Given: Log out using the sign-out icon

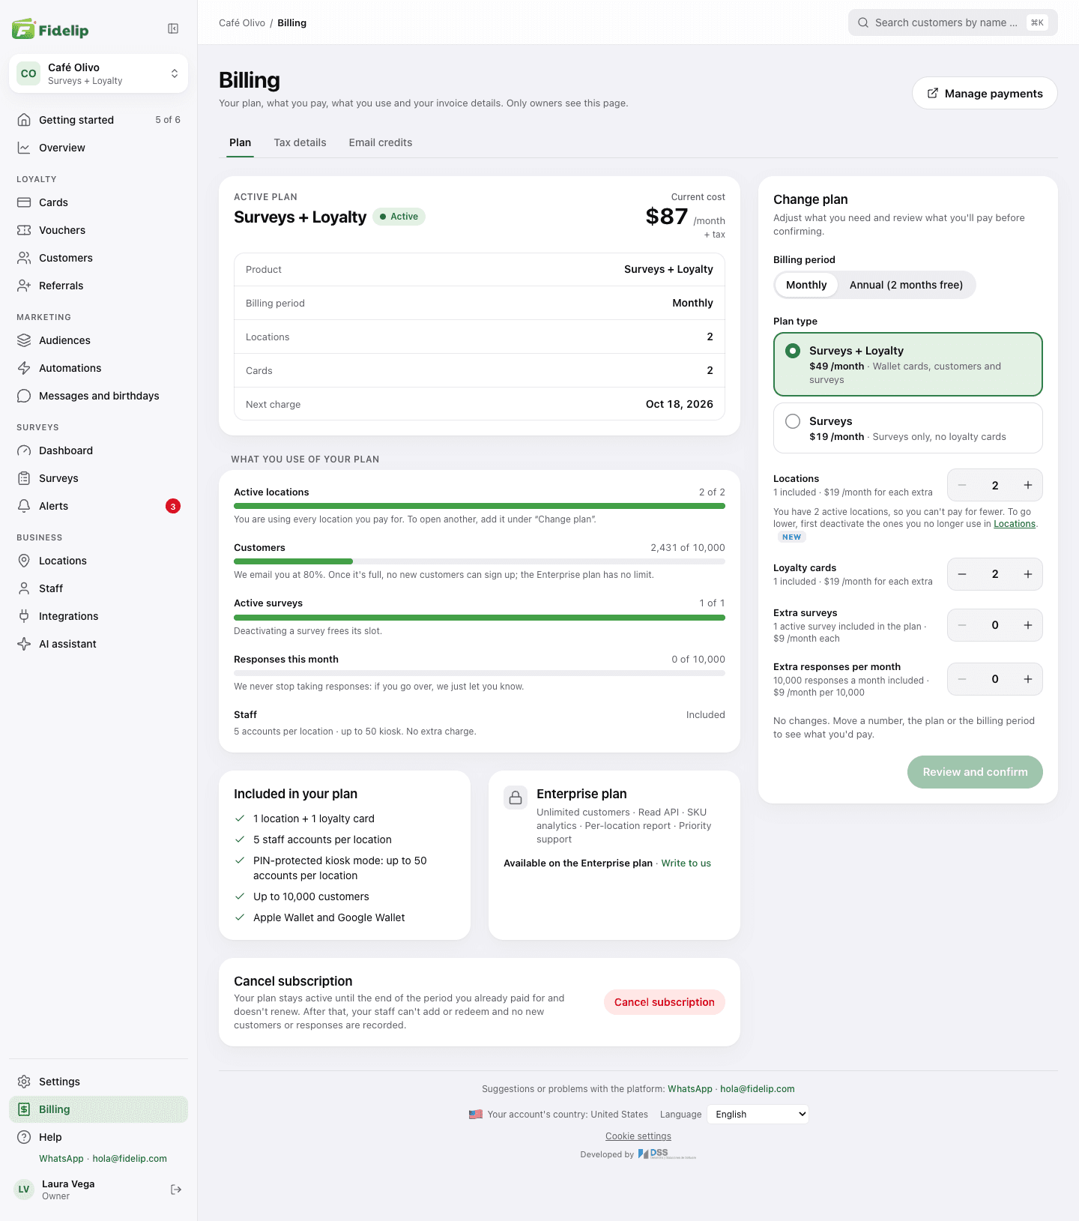Looking at the screenshot, I should [176, 1190].
